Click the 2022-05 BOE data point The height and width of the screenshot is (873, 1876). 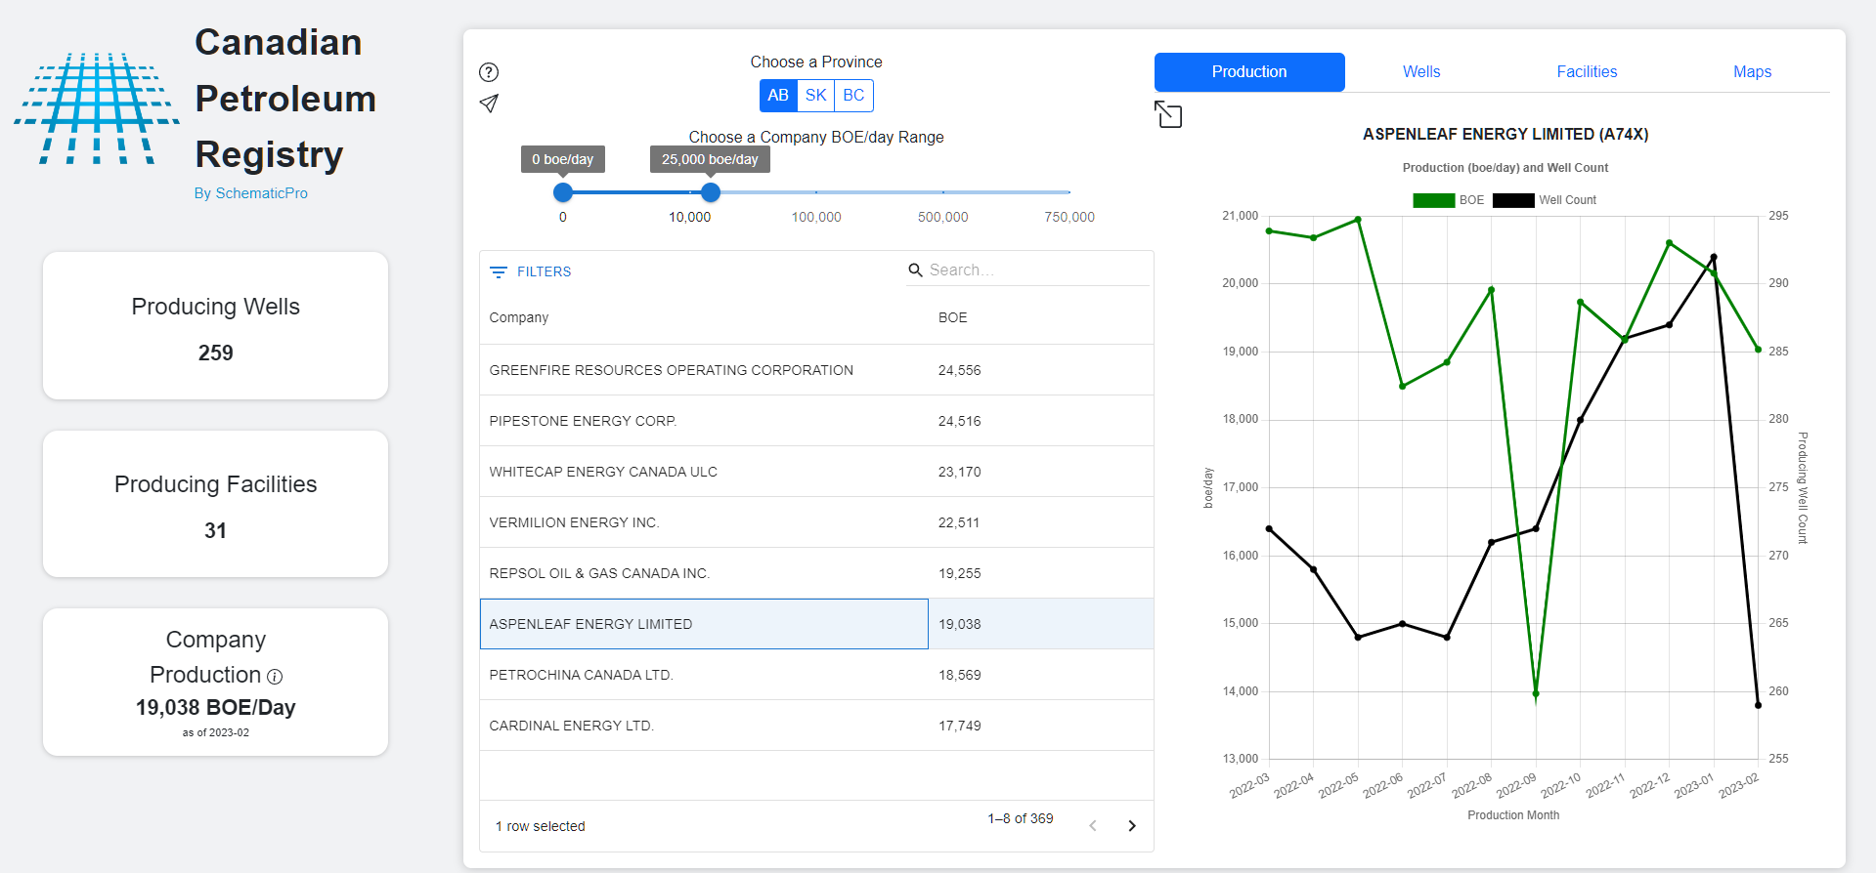pos(1358,220)
